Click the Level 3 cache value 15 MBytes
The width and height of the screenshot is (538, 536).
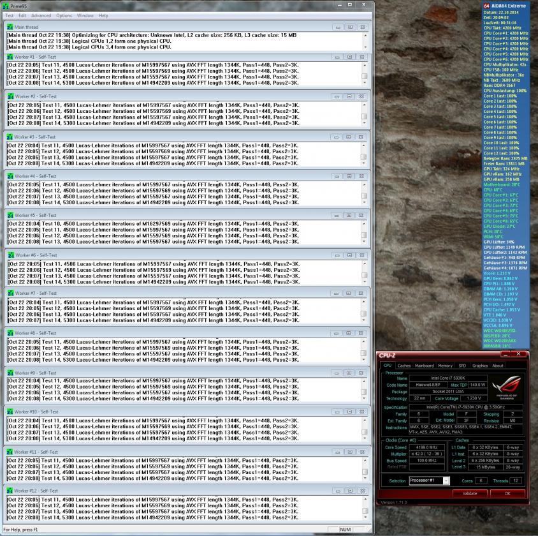[486, 467]
